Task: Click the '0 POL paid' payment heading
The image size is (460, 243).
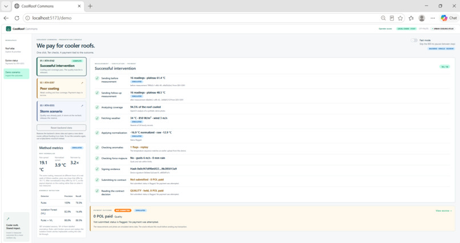Action: [x=103, y=216]
